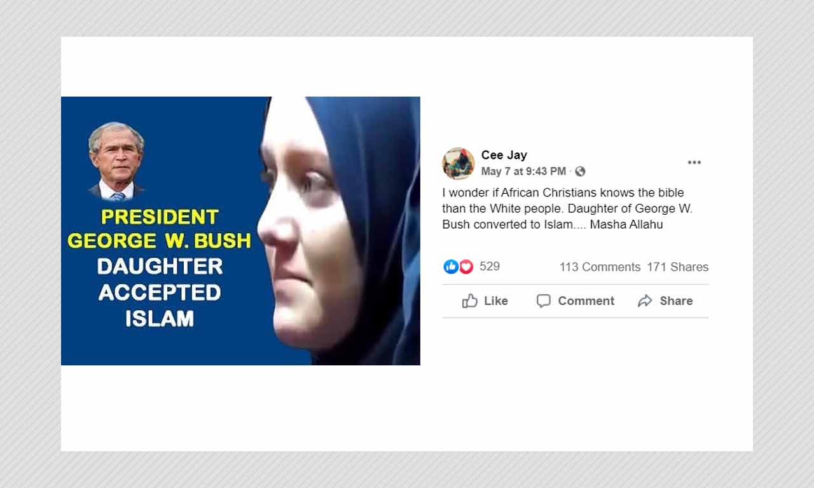Image resolution: width=814 pixels, height=488 pixels.
Task: Toggle Like on Cee Jay's post
Action: point(485,301)
